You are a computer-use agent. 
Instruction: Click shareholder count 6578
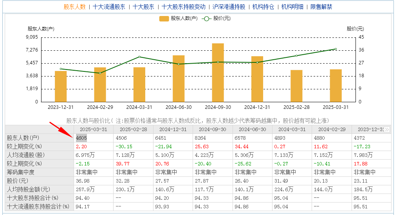coord(240,138)
